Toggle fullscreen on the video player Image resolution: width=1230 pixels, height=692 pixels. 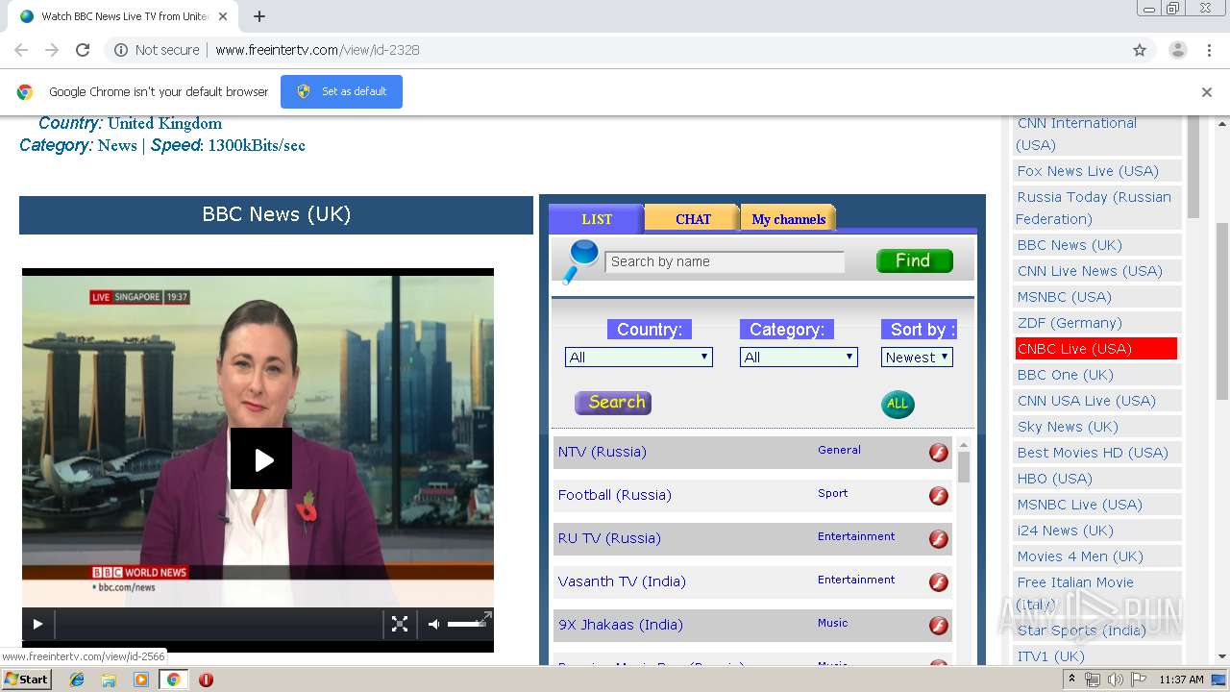point(400,624)
